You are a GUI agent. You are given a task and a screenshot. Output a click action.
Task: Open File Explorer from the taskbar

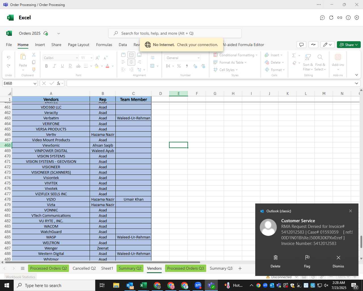coord(116,285)
